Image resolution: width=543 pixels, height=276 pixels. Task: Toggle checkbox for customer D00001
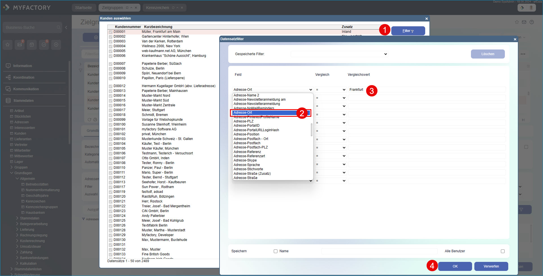110,32
